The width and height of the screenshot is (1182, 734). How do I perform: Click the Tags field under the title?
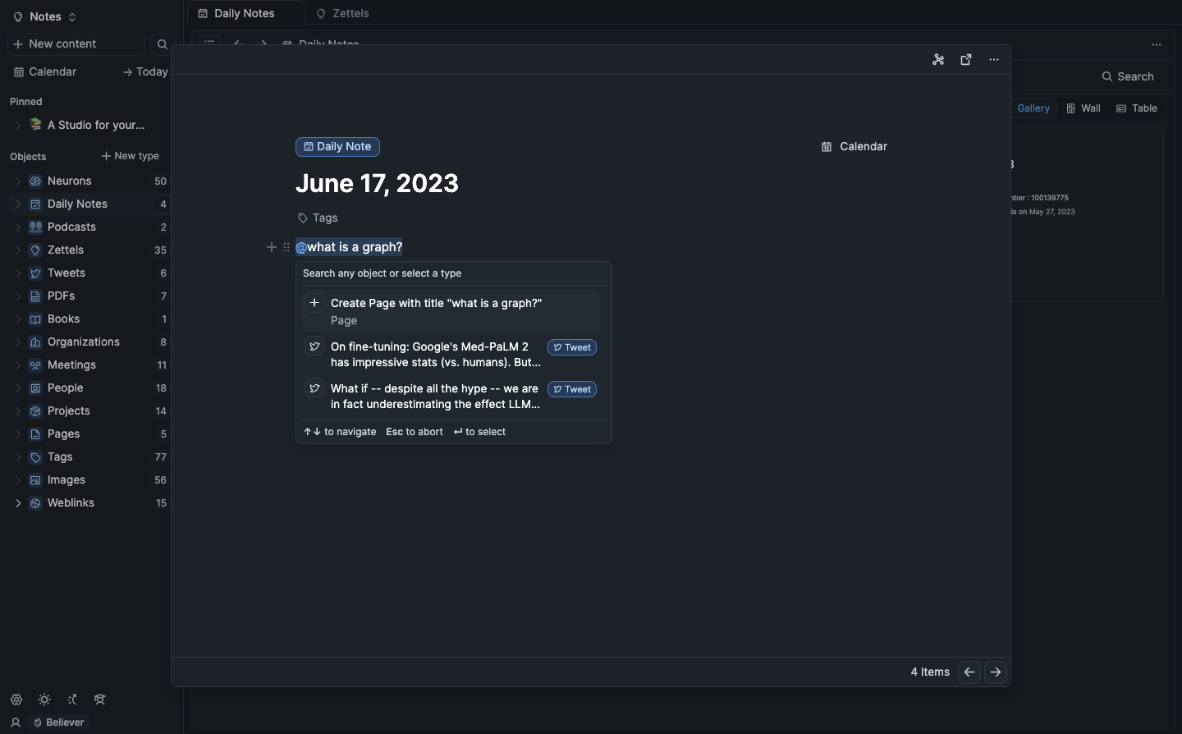(x=318, y=218)
